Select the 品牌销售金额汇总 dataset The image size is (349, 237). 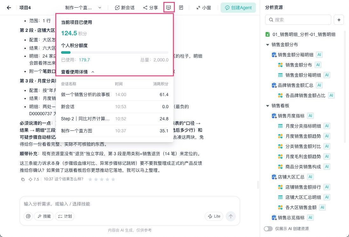coord(295,85)
